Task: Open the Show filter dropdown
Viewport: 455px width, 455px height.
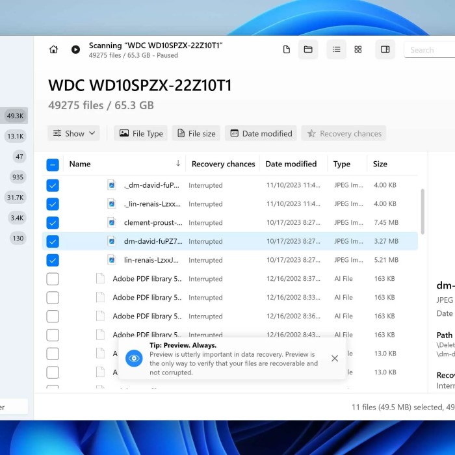Action: coord(73,133)
